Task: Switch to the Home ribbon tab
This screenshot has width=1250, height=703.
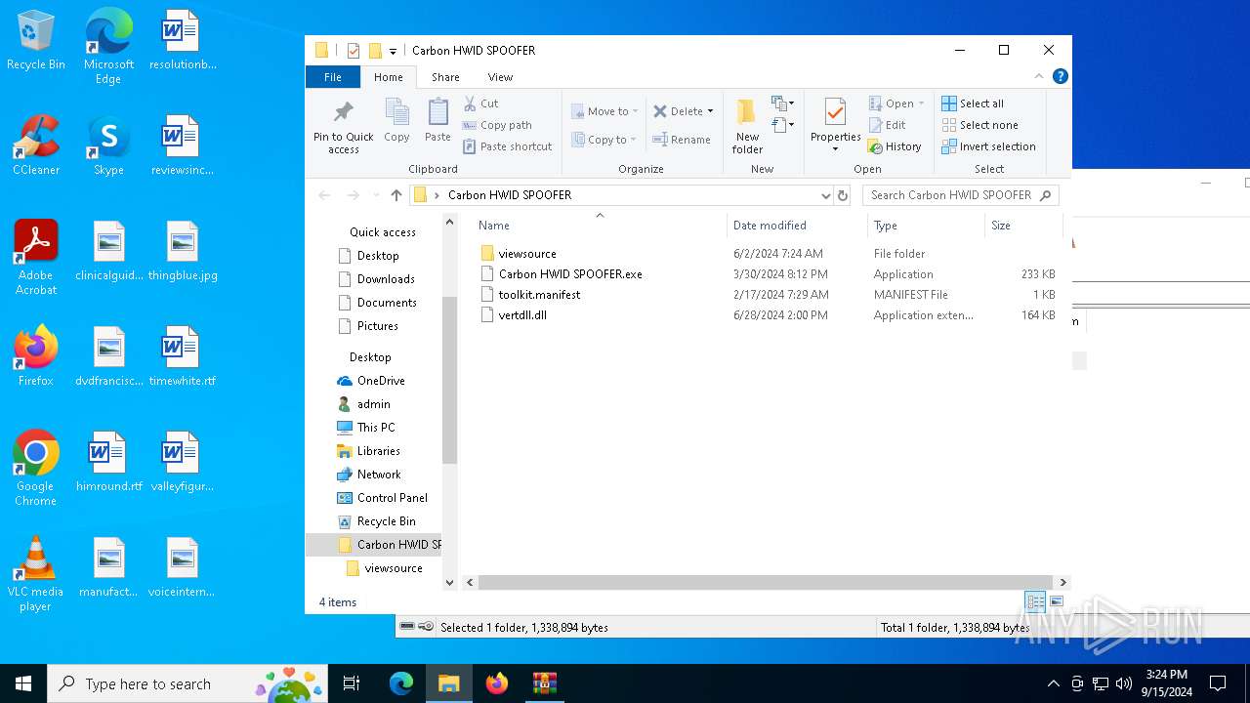Action: (x=388, y=77)
